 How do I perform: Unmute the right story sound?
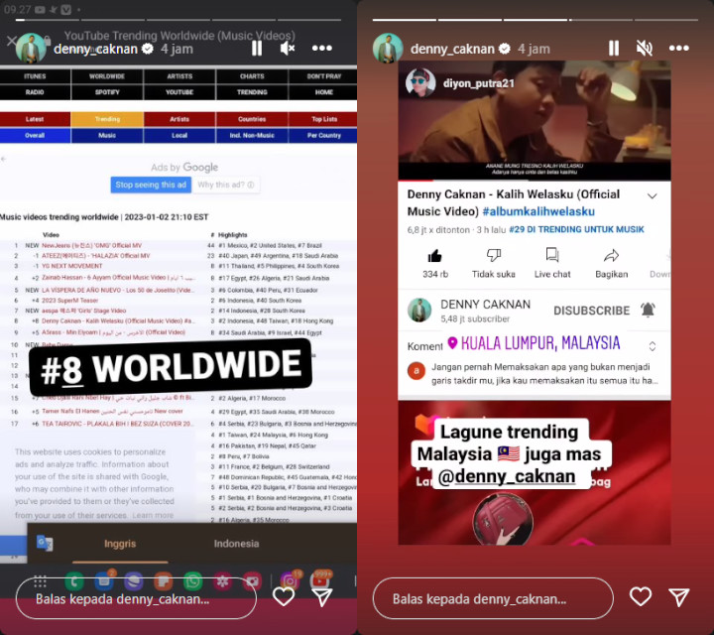coord(645,48)
